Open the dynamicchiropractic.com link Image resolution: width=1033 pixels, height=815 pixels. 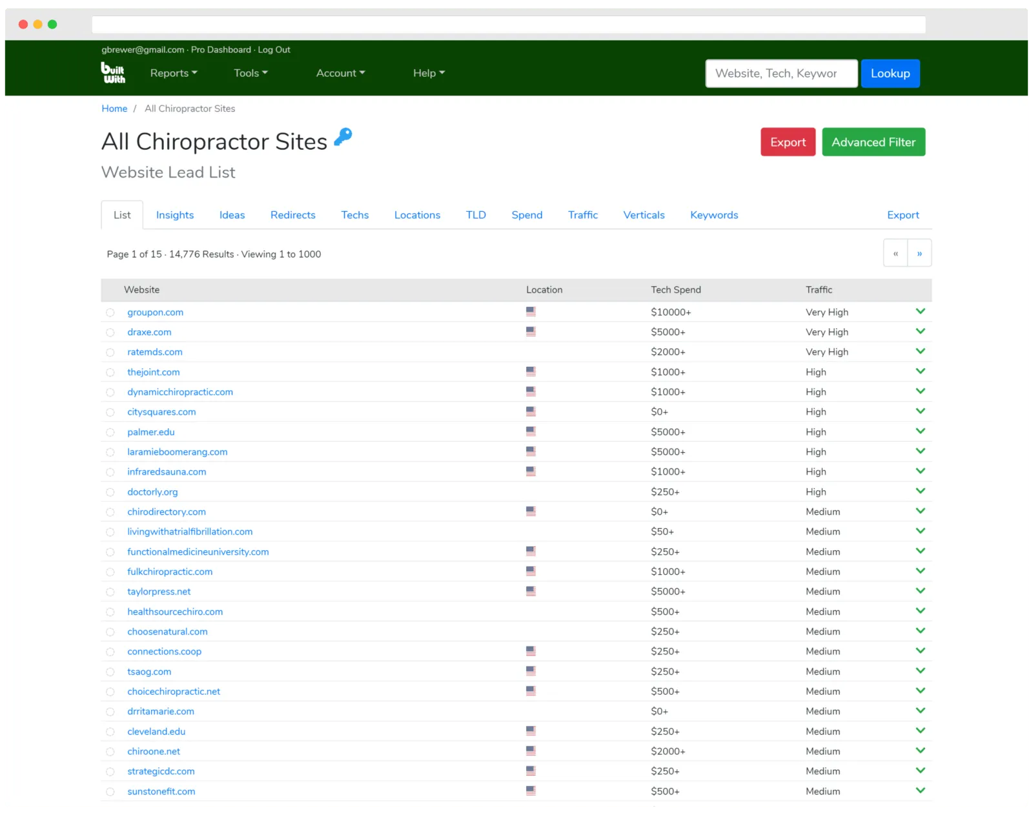(180, 392)
